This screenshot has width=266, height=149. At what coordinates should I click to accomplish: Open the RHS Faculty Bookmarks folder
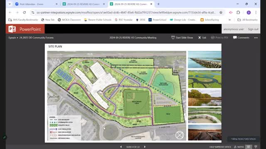[x=23, y=20]
